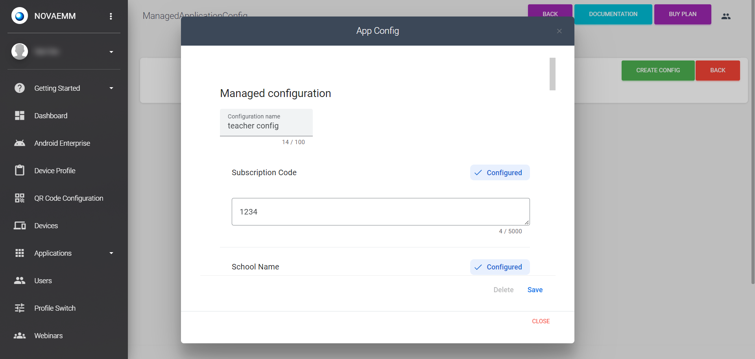Expand the Applications submenu arrow

coord(111,253)
